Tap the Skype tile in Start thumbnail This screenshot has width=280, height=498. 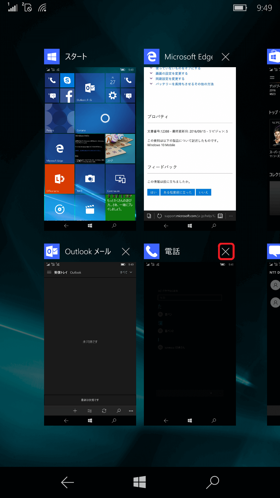coord(67,80)
